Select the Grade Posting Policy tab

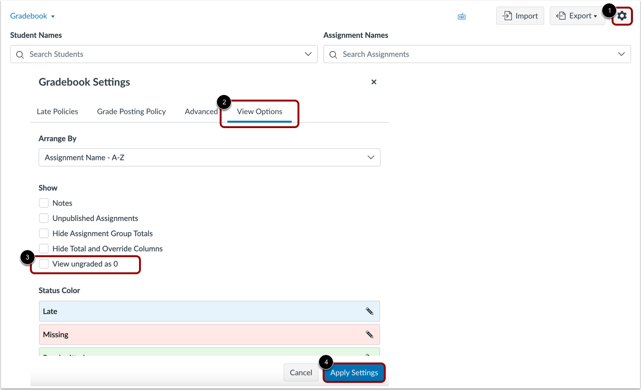[131, 111]
